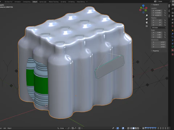Lock the Scale X axis
Viewport: 174px width, 130px height.
point(165,32)
